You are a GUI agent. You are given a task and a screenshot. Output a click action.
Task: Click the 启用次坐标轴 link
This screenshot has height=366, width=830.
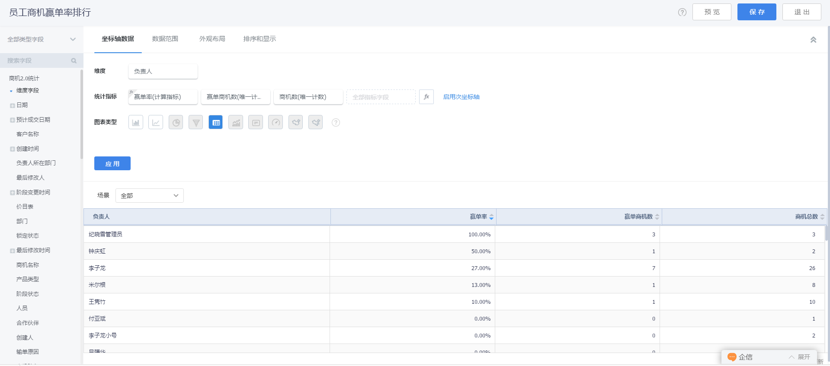pos(461,97)
